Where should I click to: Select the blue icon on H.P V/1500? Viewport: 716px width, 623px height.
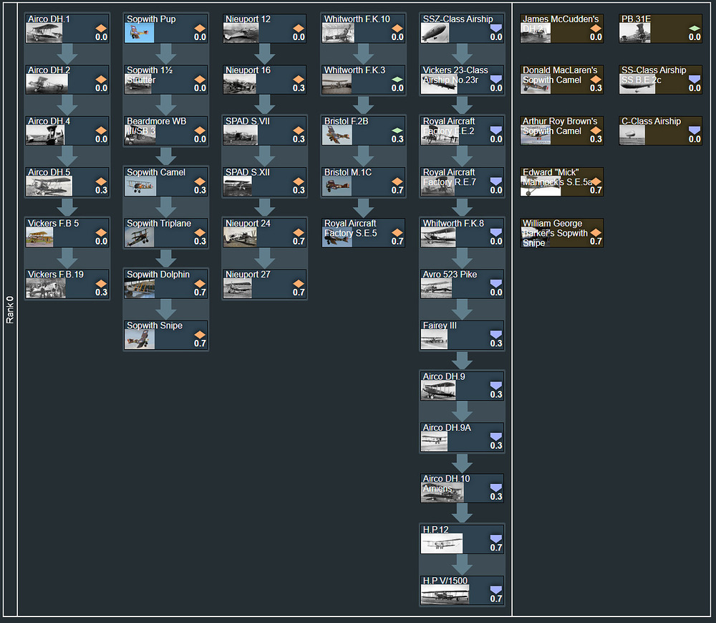pyautogui.click(x=496, y=590)
